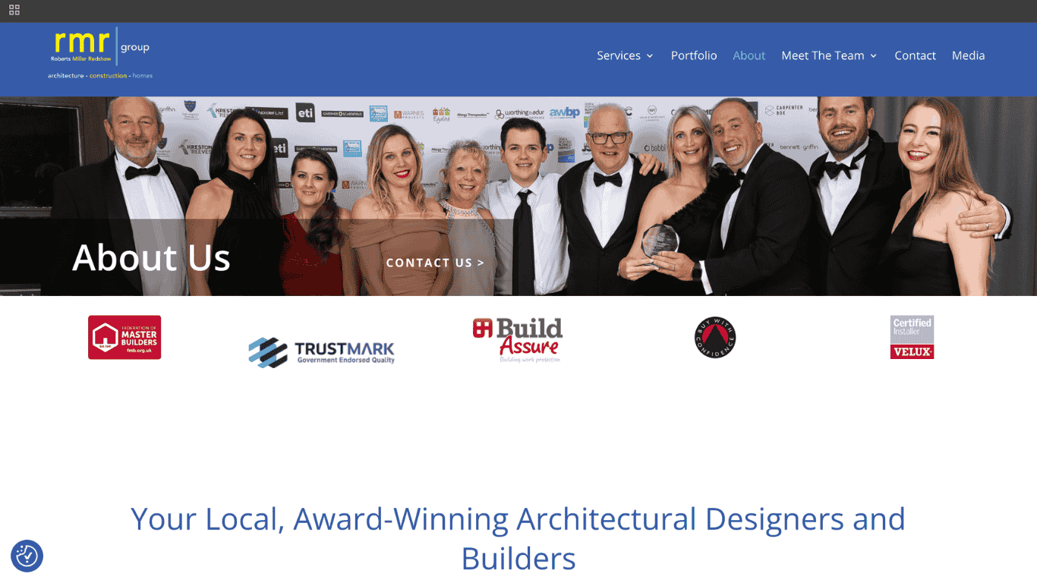Click the Meet The Team menu label
The width and height of the screenshot is (1037, 583).
pyautogui.click(x=822, y=55)
